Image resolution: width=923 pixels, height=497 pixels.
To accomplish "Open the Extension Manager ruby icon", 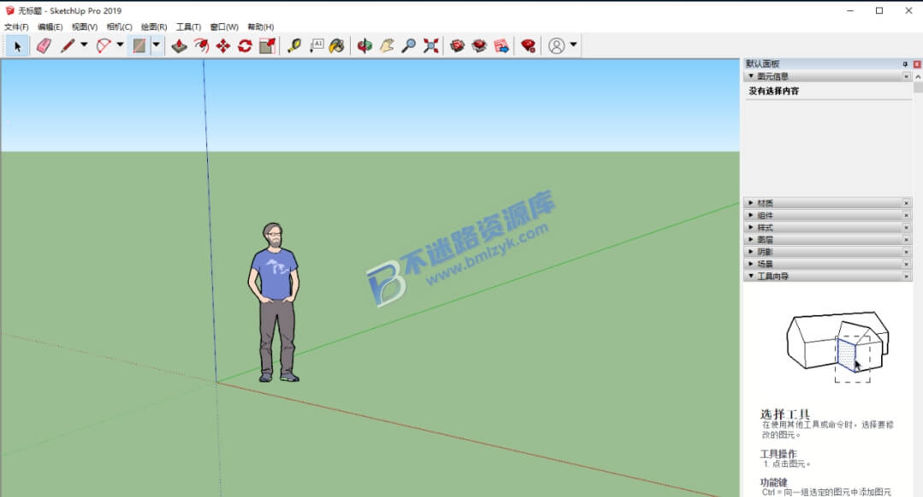I will (528, 46).
